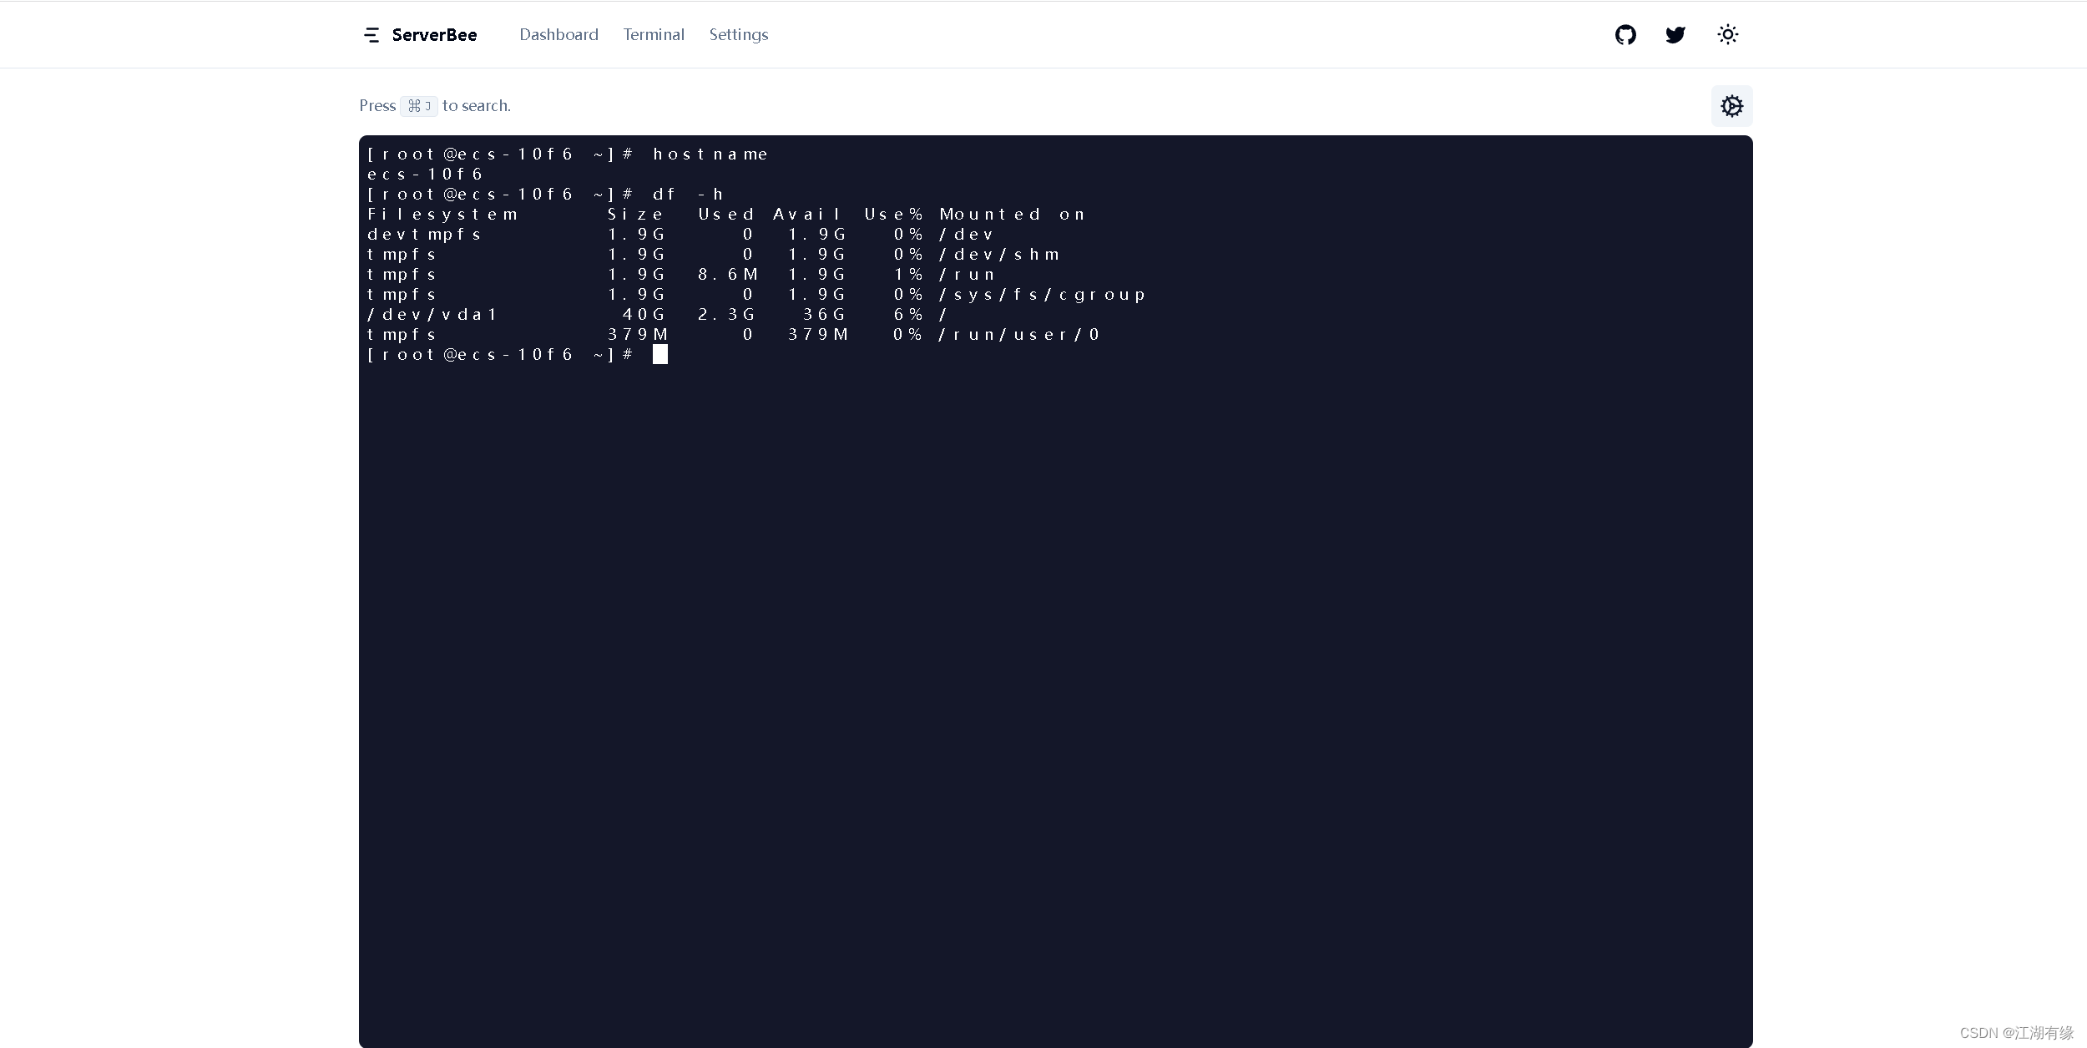
Task: Focus the empty terminal area
Action: 1055,668
